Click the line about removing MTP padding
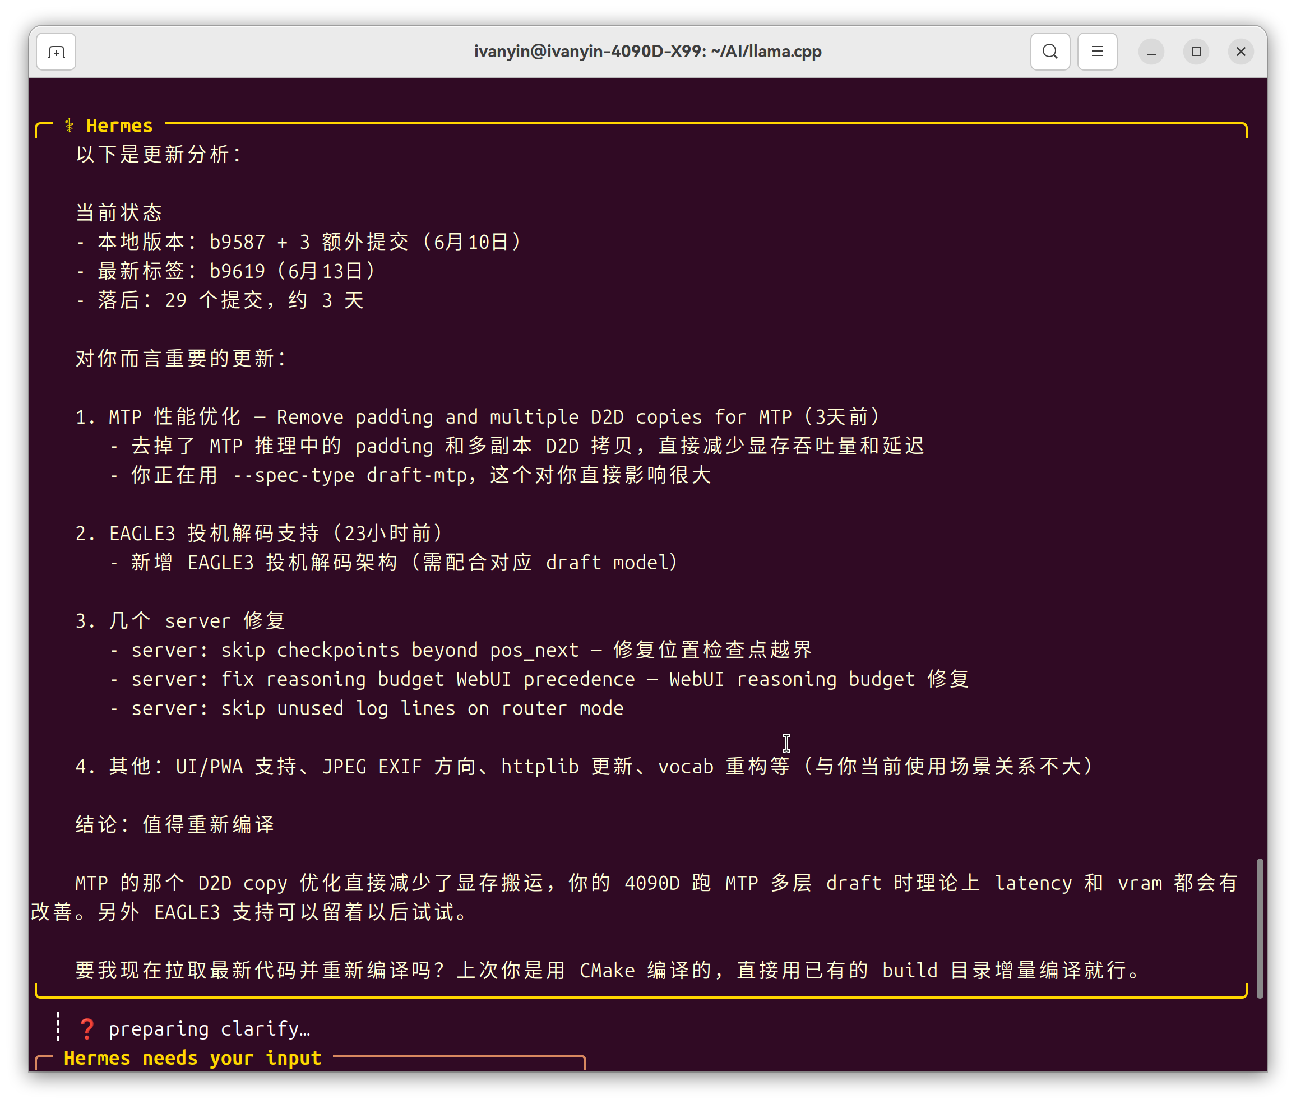 [x=517, y=446]
